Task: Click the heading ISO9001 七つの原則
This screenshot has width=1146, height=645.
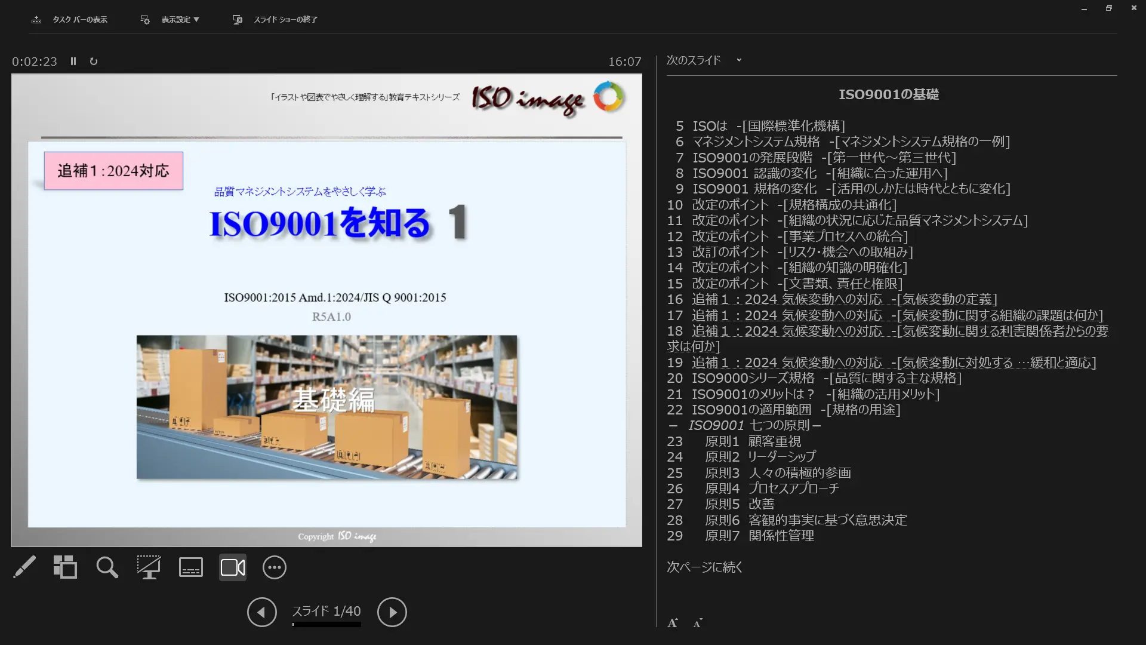Action: [745, 425]
